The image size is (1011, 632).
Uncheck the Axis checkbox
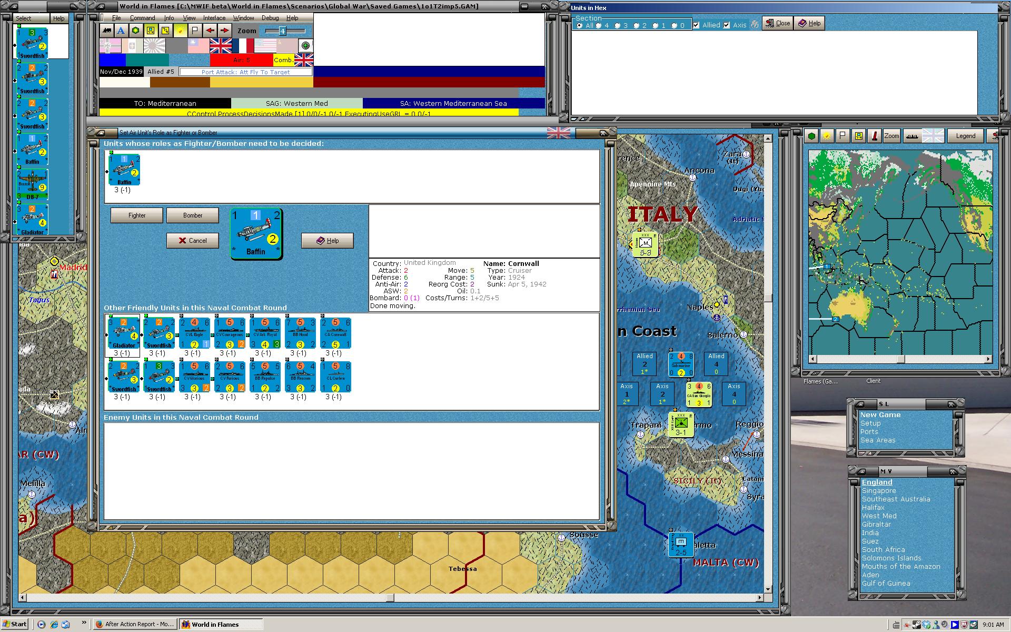coord(727,25)
